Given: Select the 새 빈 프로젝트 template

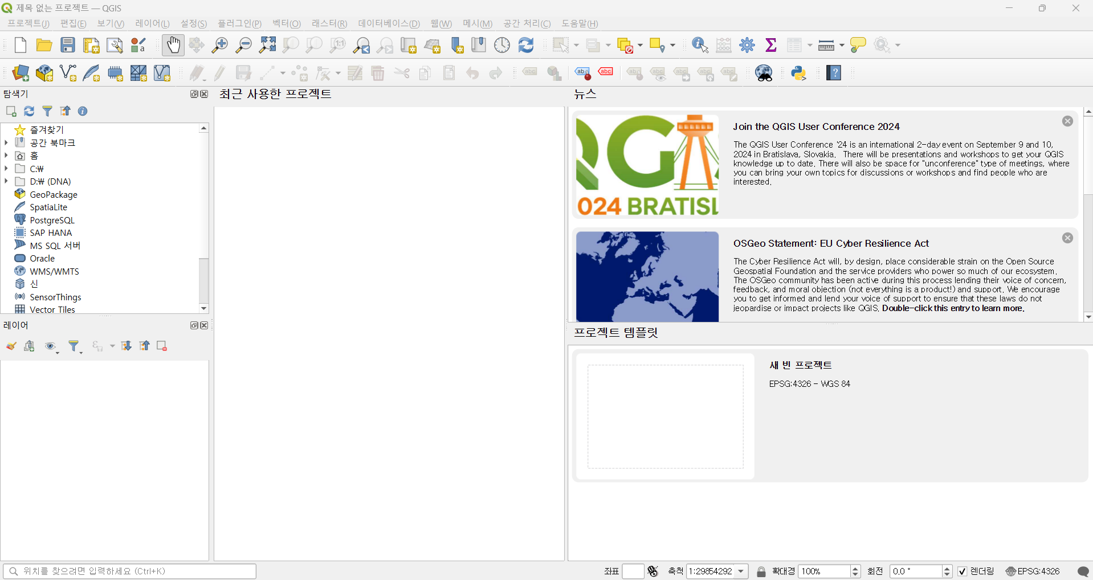Looking at the screenshot, I should tap(831, 416).
